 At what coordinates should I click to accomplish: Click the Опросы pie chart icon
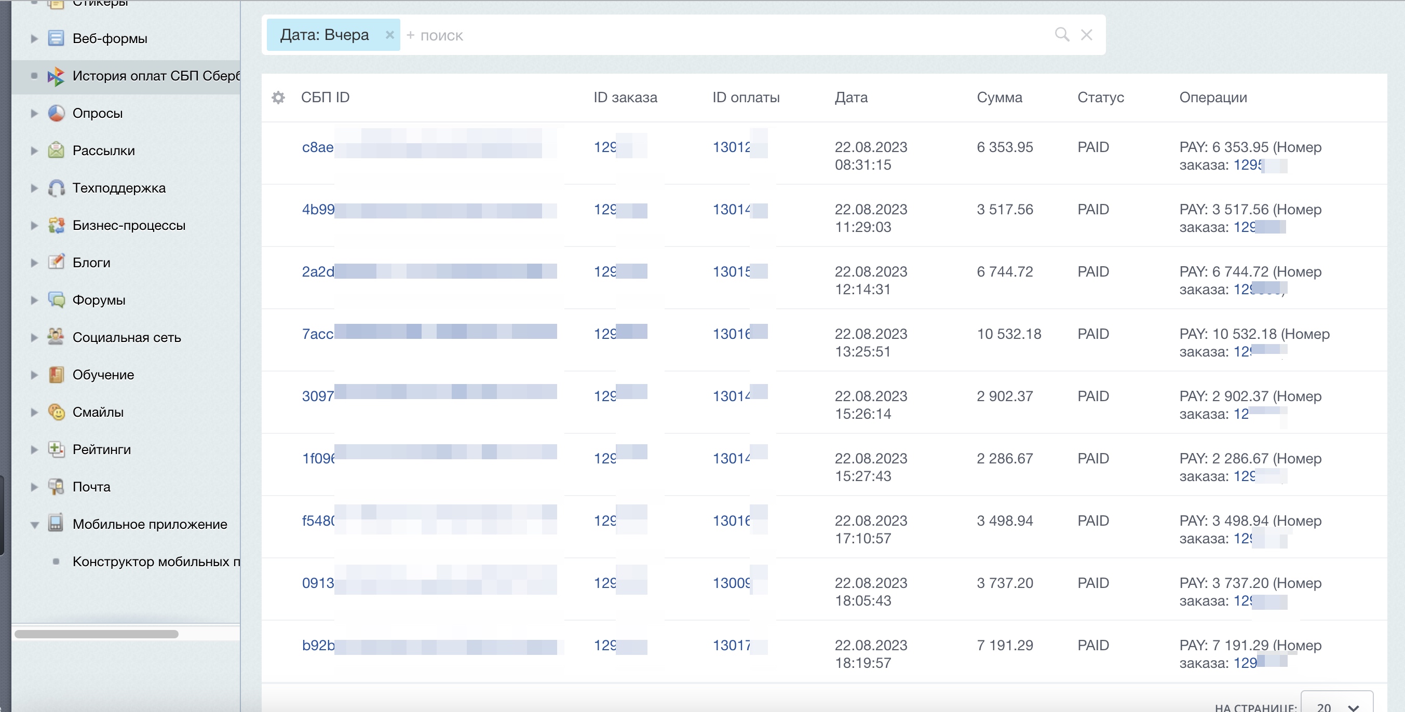56,113
